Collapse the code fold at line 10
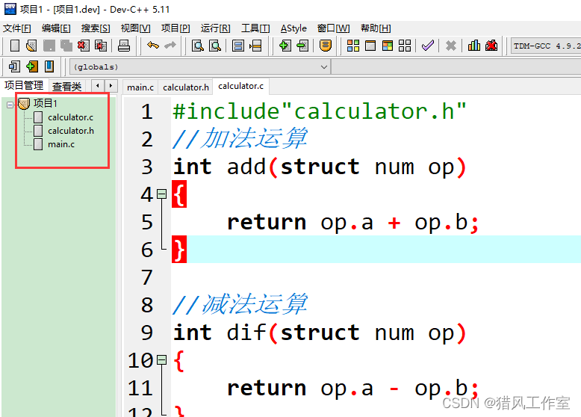The width and height of the screenshot is (581, 417). click(x=161, y=359)
